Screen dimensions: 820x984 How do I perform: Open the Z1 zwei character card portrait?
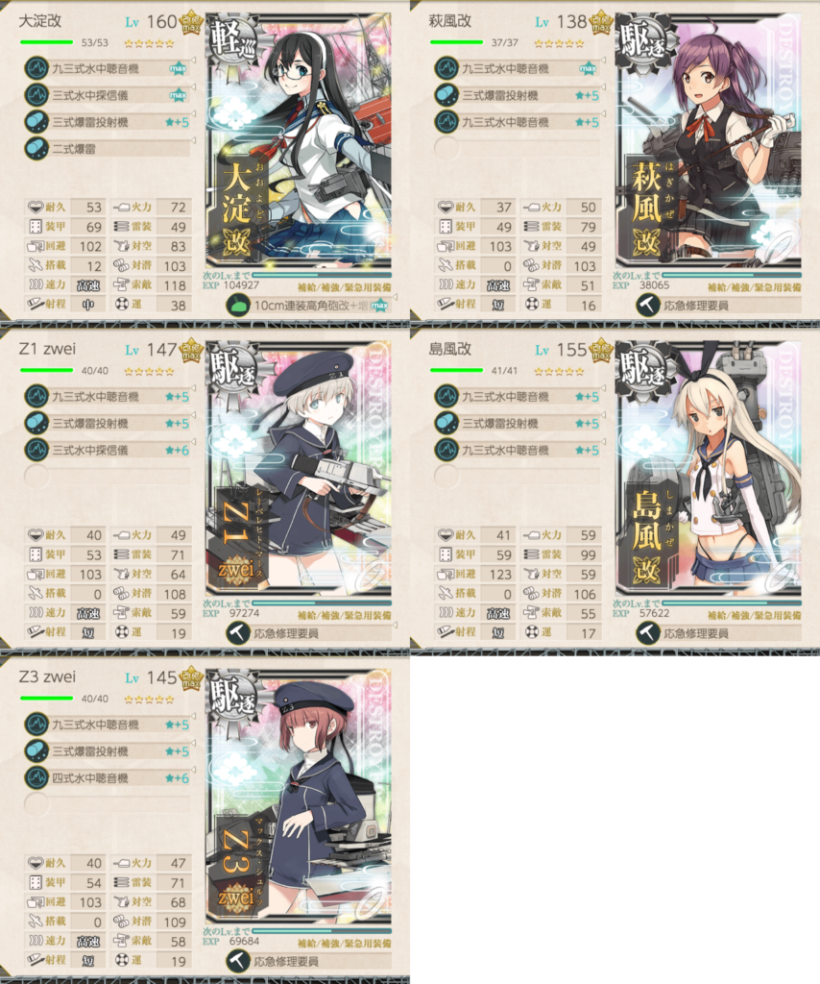tap(299, 469)
